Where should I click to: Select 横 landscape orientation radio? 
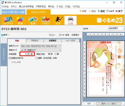click(x=55, y=54)
